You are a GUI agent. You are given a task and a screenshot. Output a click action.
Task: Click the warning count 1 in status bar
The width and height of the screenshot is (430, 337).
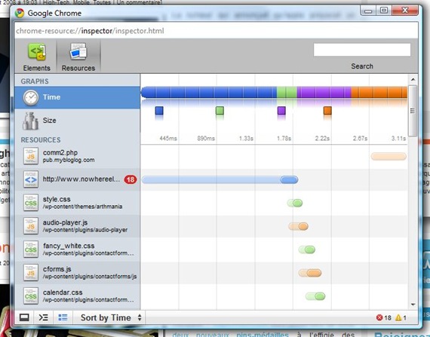(401, 318)
